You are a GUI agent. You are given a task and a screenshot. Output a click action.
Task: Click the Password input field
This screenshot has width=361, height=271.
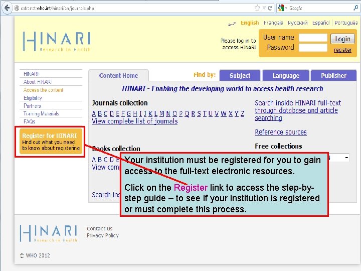(x=313, y=48)
